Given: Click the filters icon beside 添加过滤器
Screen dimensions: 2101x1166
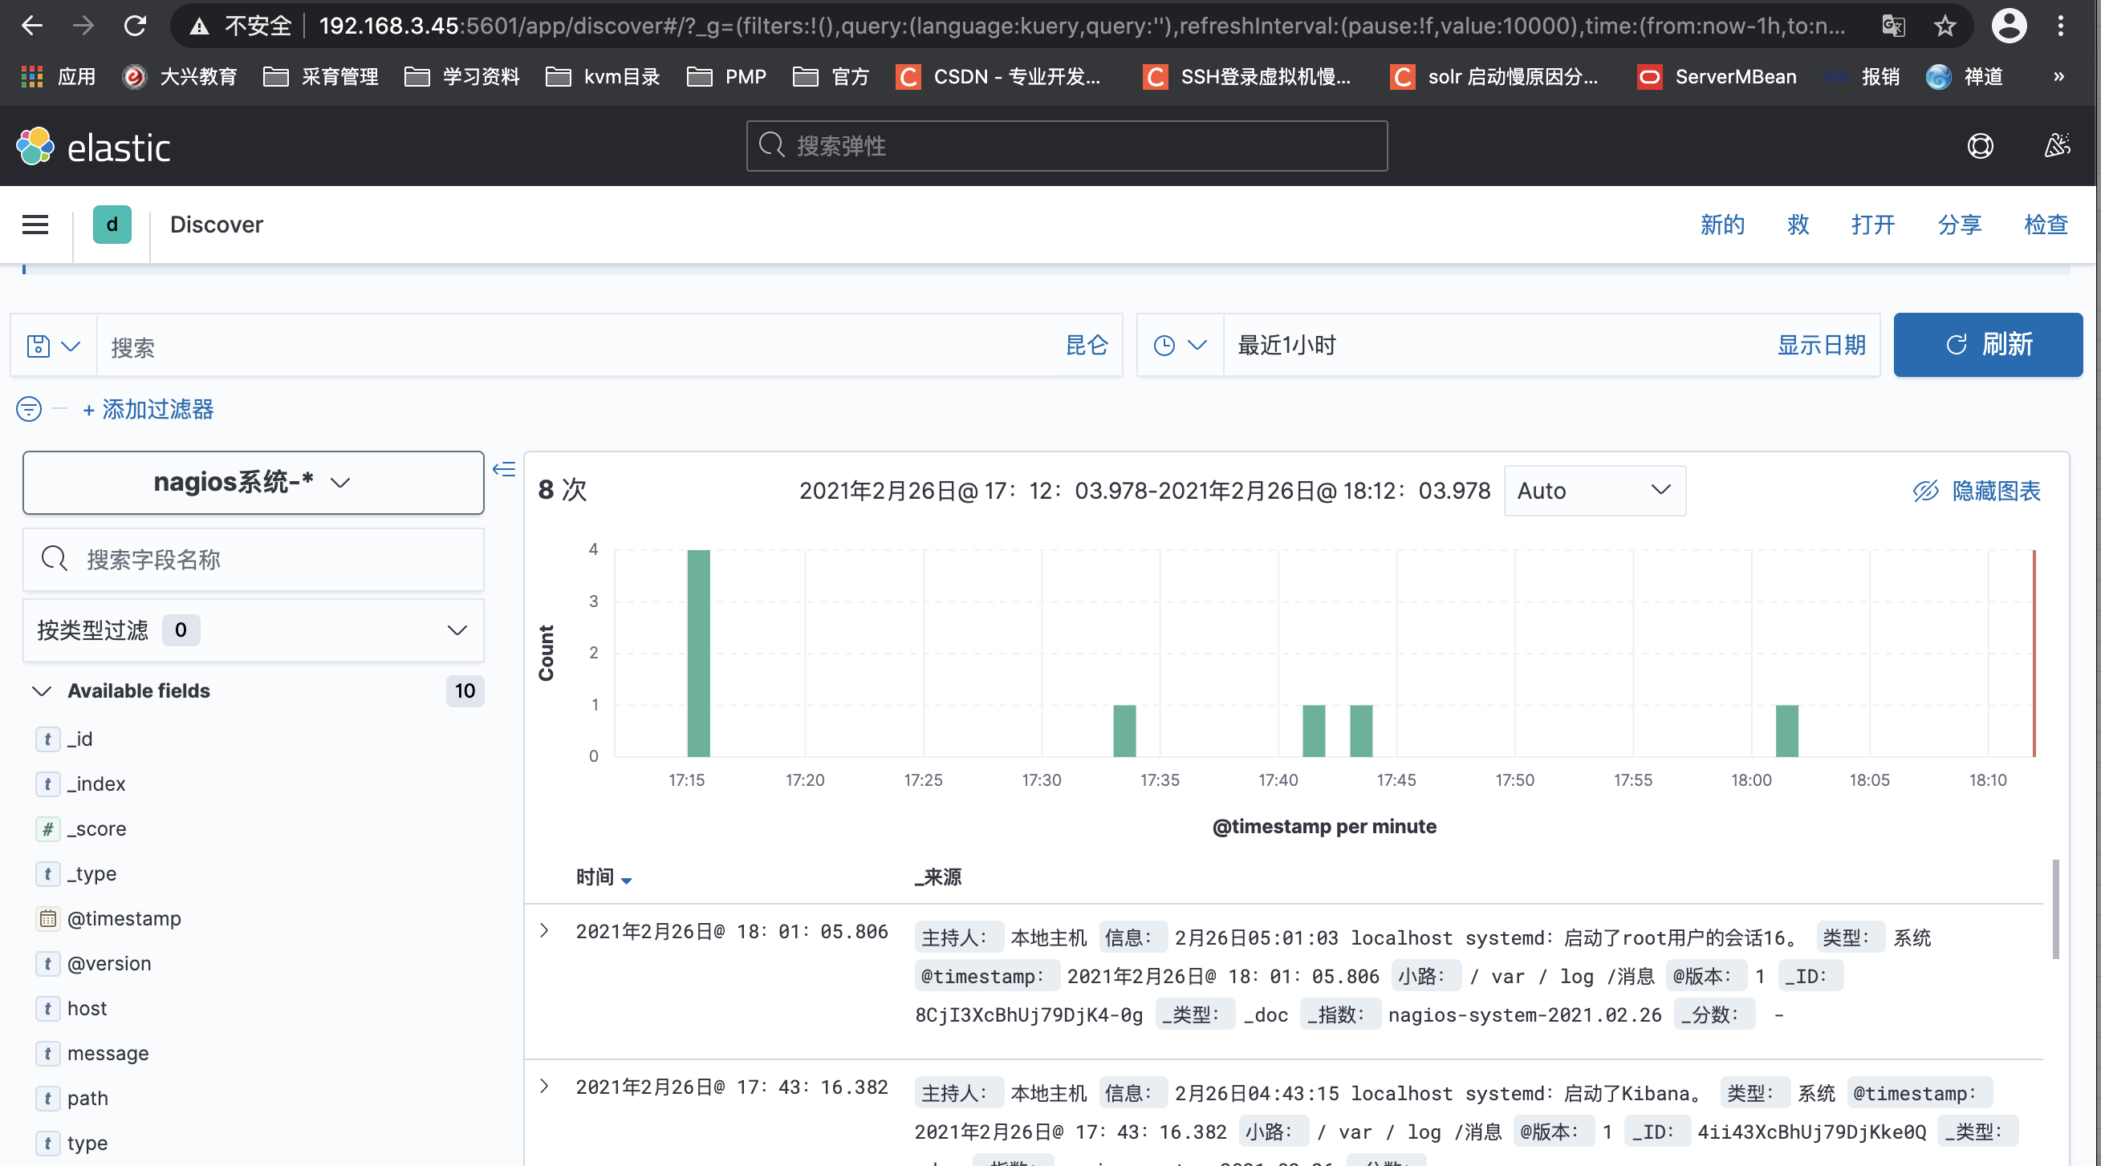Looking at the screenshot, I should 28,409.
